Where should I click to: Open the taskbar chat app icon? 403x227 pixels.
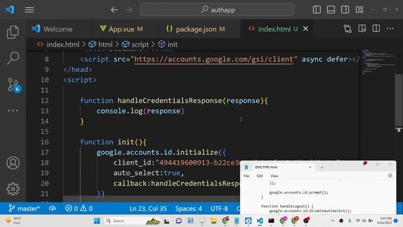click(x=179, y=221)
